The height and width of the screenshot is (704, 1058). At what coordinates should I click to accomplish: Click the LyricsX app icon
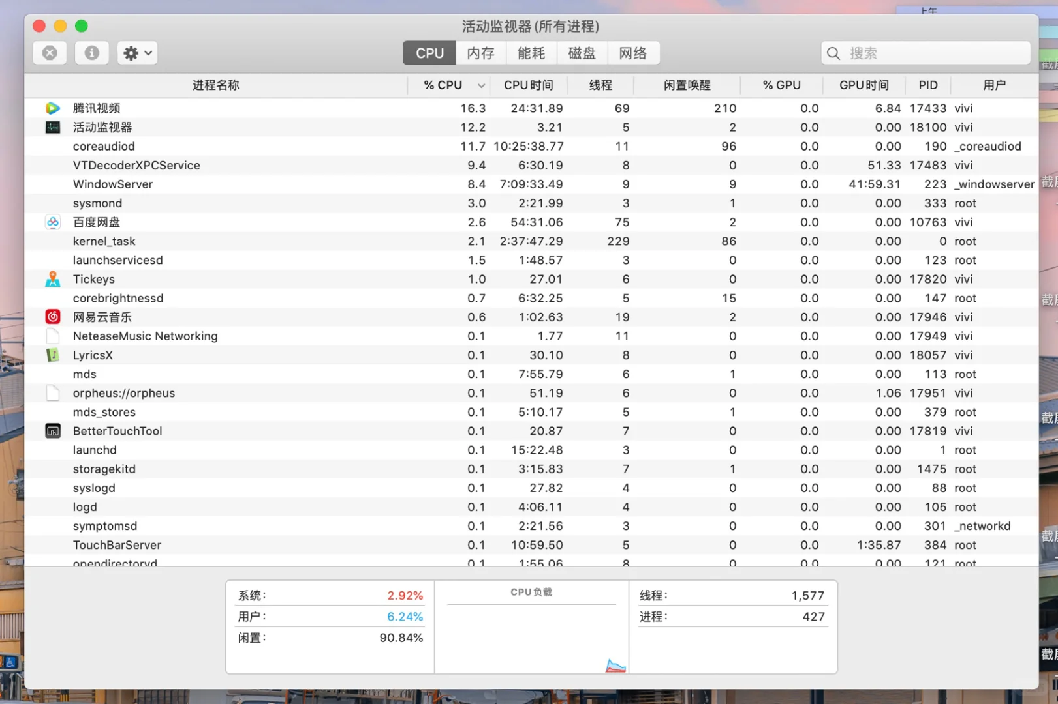(52, 355)
